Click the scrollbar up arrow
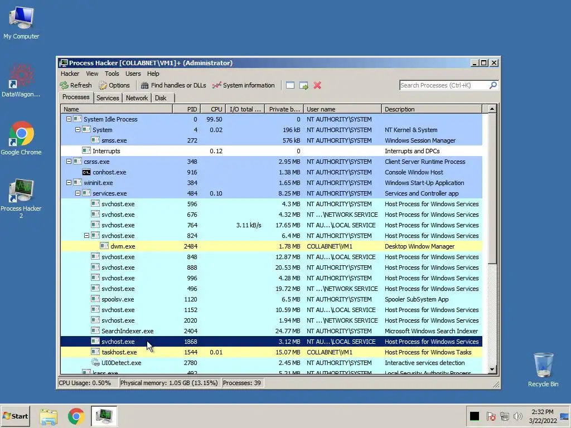The height and width of the screenshot is (428, 571). click(492, 109)
